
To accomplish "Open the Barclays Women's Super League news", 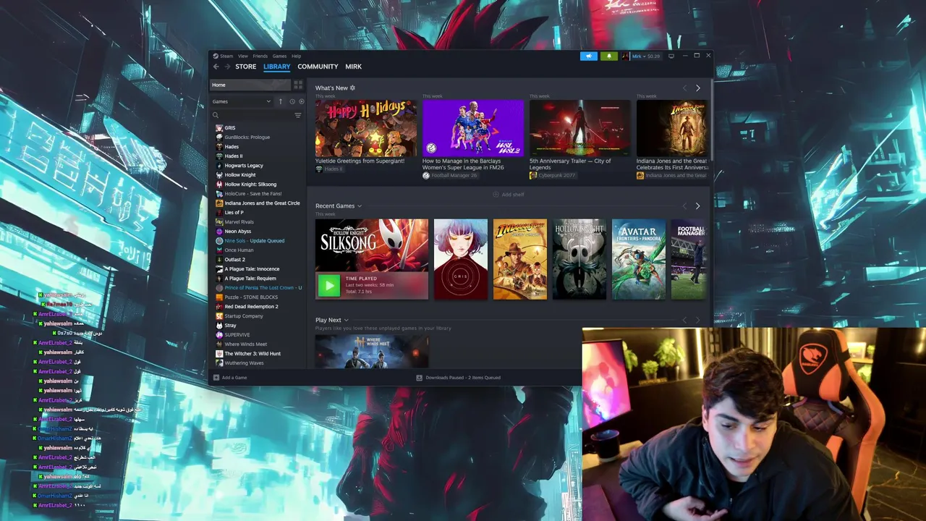I will [x=472, y=128].
